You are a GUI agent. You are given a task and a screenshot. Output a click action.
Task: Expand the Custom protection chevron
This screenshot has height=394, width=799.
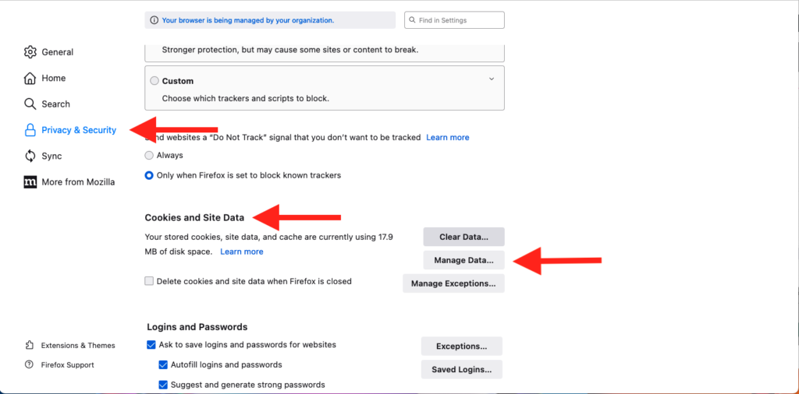click(492, 79)
